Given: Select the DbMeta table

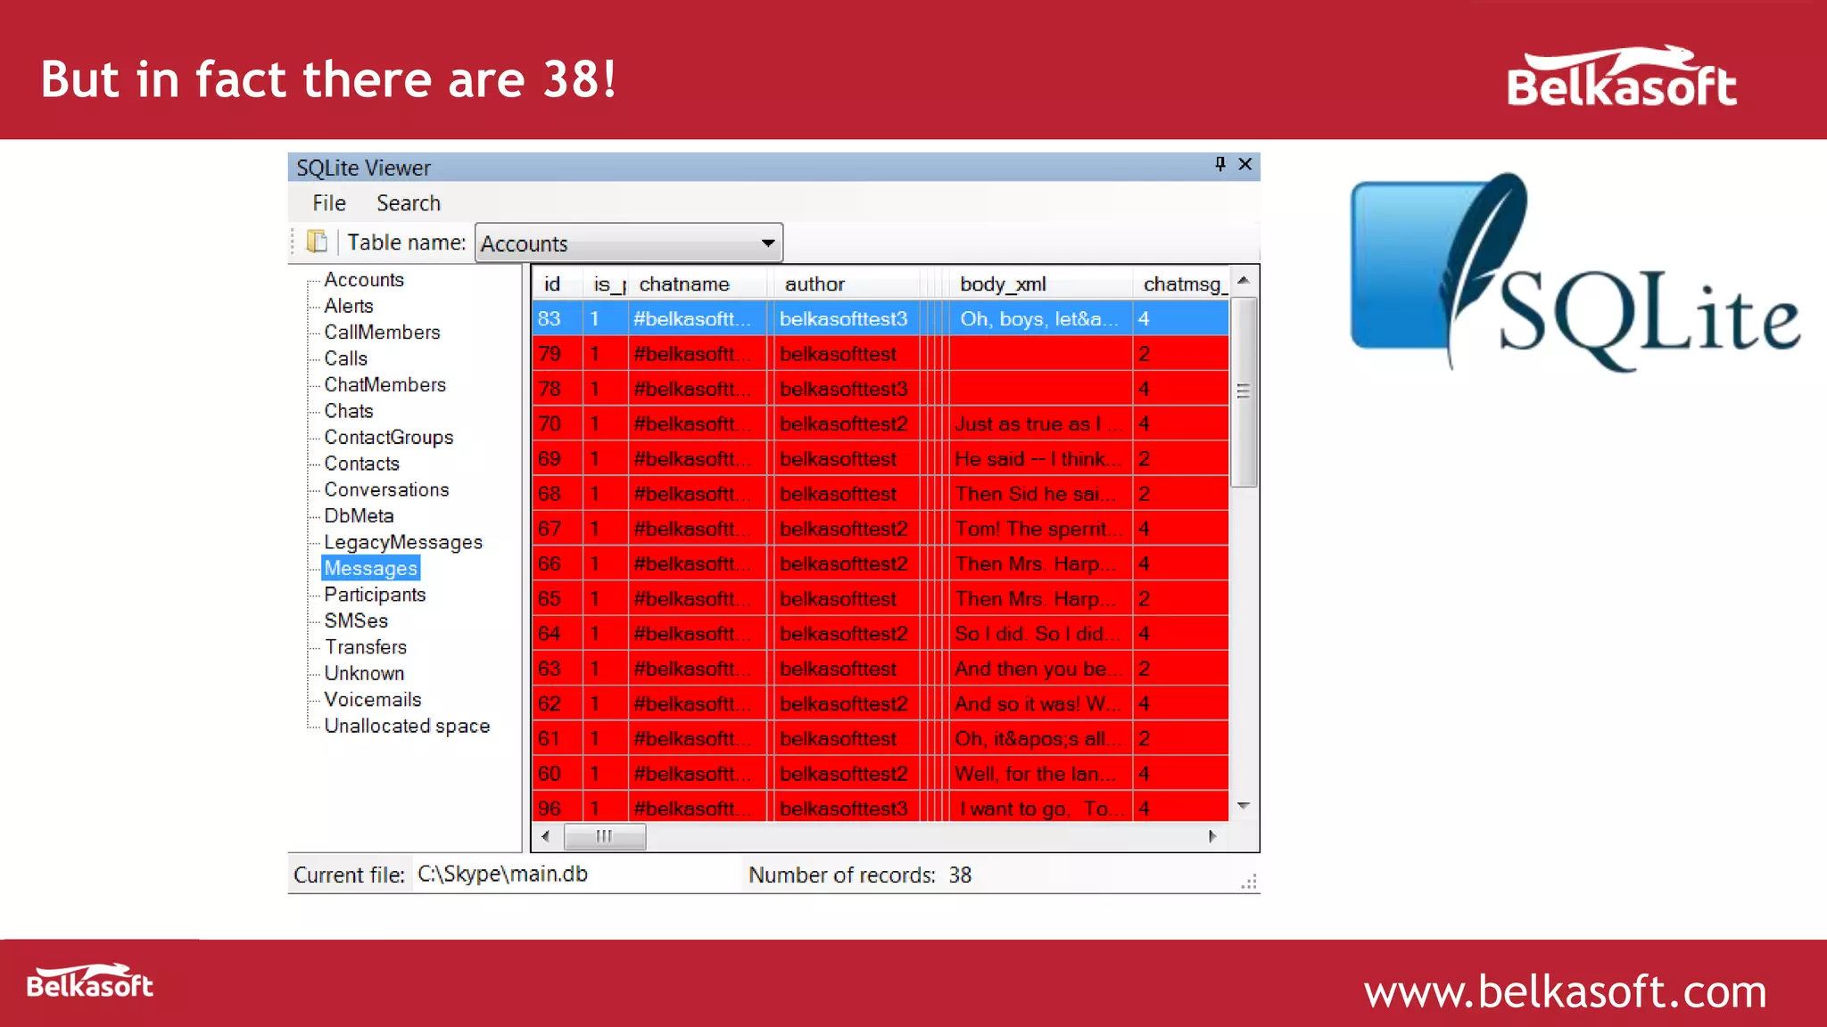Looking at the screenshot, I should pos(360,516).
